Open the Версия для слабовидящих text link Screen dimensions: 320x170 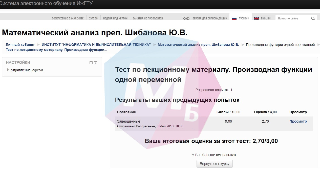click(x=210, y=18)
